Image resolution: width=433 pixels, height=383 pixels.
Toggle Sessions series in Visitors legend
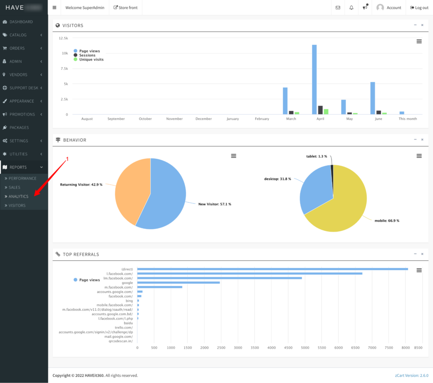point(87,55)
